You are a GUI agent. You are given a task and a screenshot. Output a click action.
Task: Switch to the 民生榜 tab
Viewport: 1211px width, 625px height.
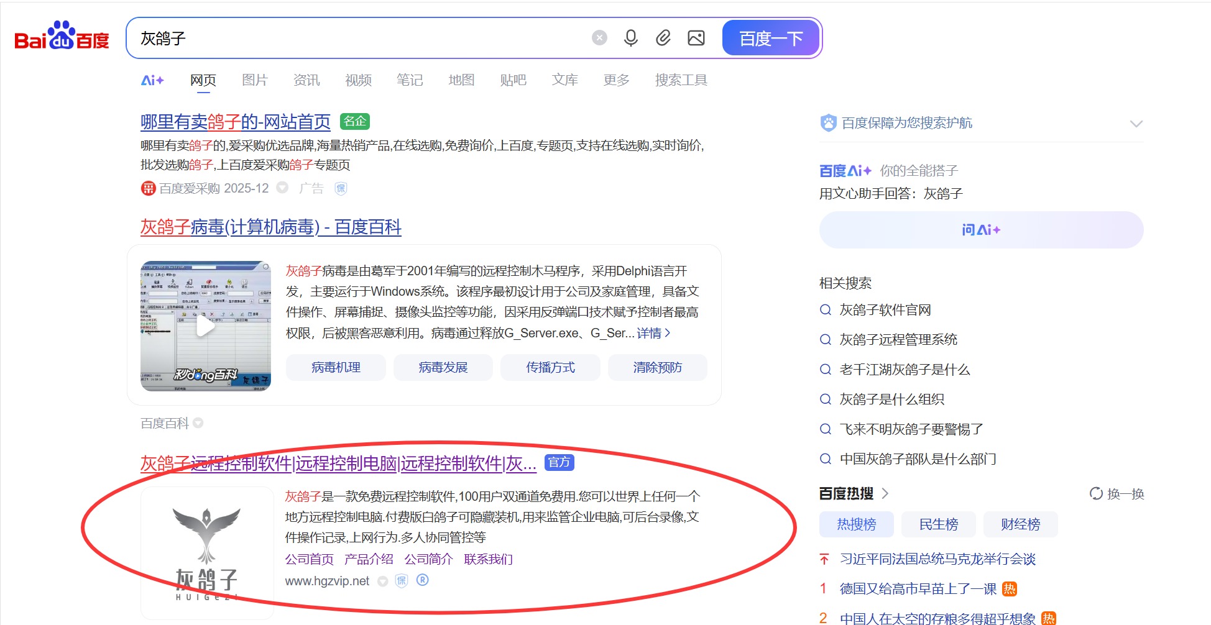pos(938,524)
